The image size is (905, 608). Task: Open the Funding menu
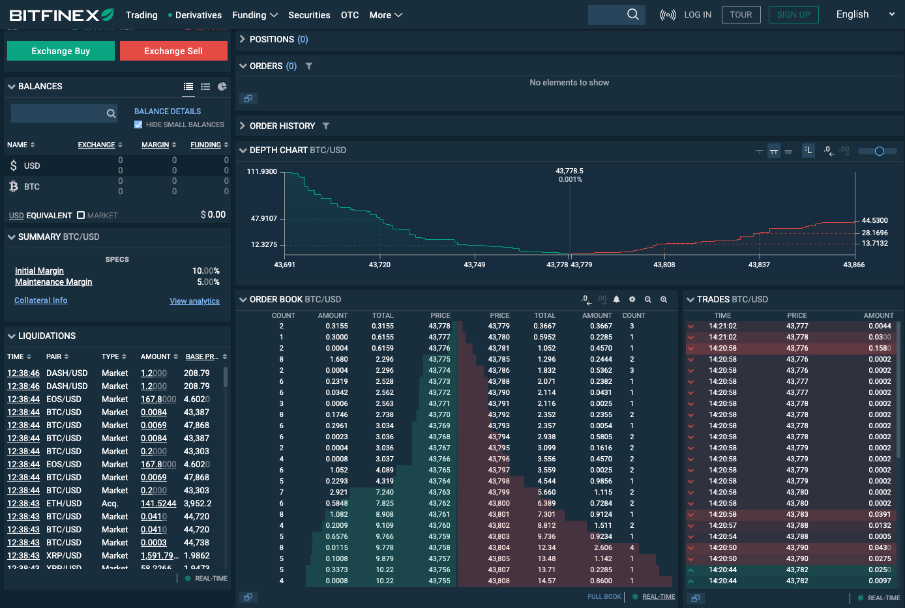pyautogui.click(x=255, y=15)
